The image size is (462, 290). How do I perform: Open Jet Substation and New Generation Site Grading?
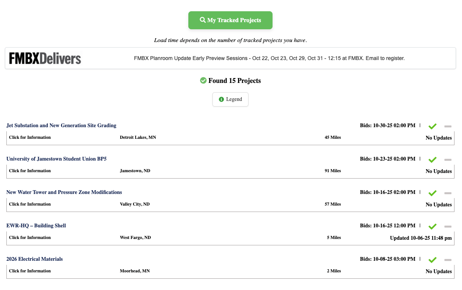click(x=61, y=125)
